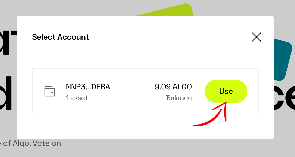Screen dimensions: 295x157
Task: Click the wallet icon beside NNP3...DFRA
Action: [50, 91]
